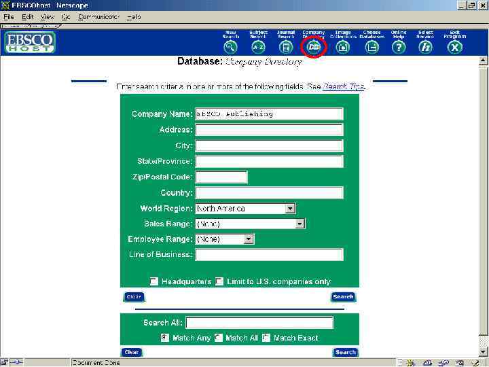Expand the Sales Range dropdown

pyautogui.click(x=300, y=224)
